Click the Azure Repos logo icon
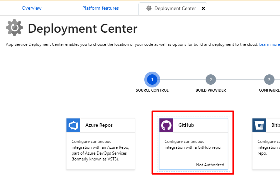This screenshot has width=280, height=188. pyautogui.click(x=73, y=125)
